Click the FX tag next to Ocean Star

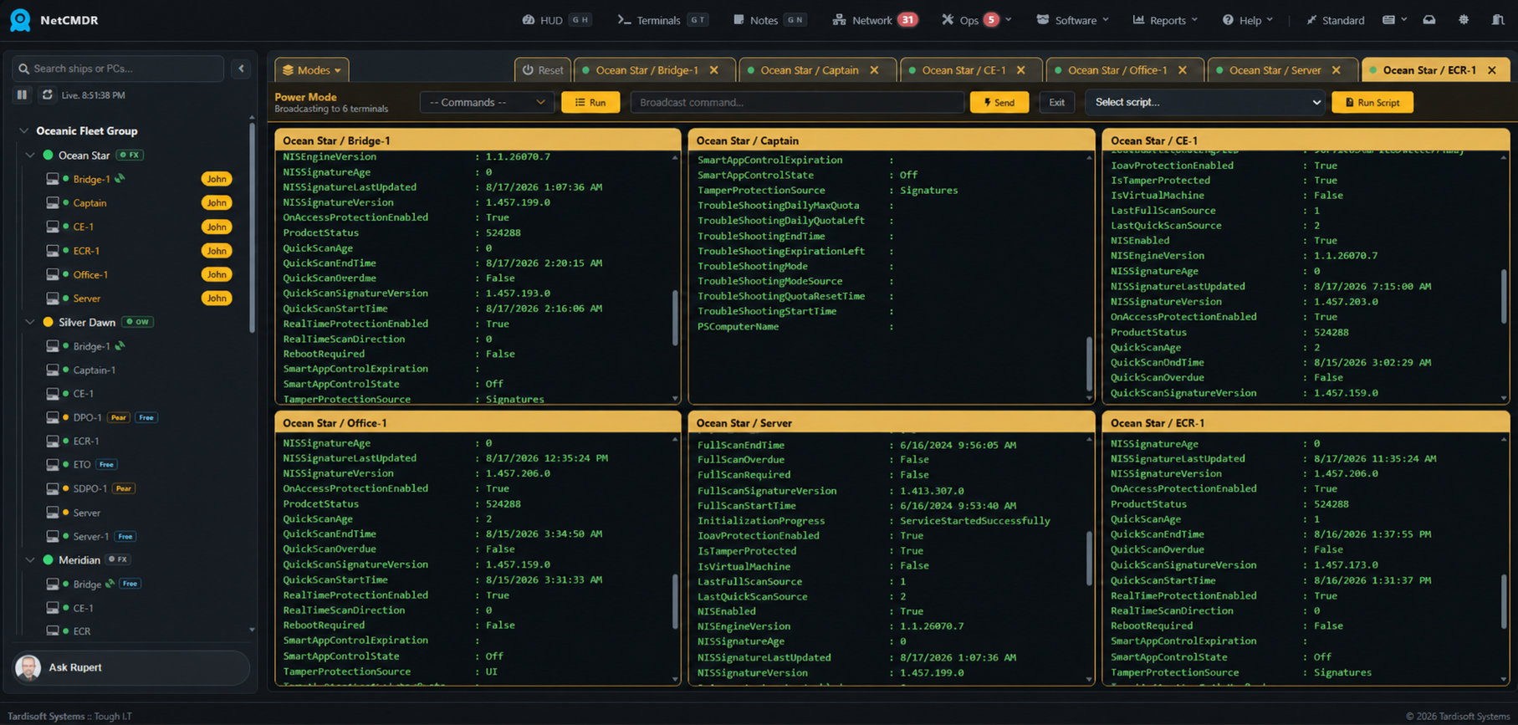pyautogui.click(x=130, y=156)
